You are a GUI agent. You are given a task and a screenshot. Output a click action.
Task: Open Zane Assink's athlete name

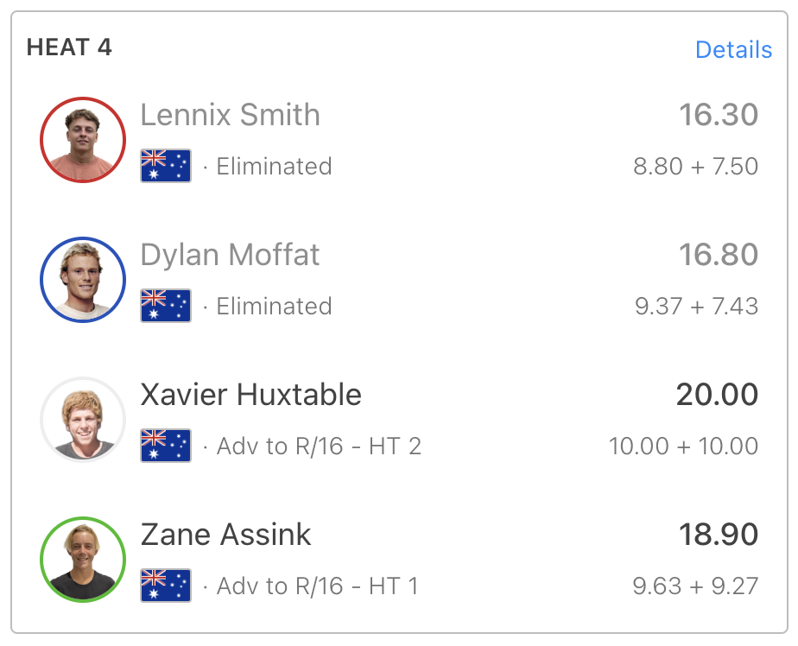point(225,535)
